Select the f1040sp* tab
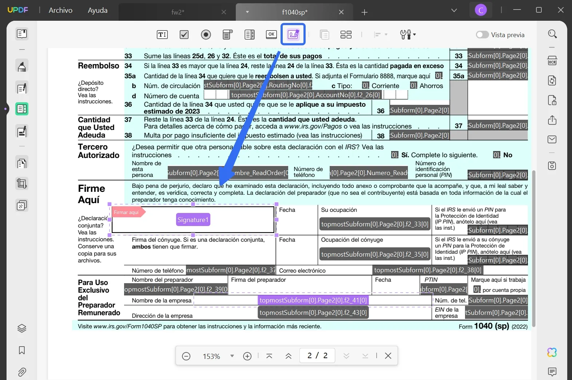 [x=295, y=12]
